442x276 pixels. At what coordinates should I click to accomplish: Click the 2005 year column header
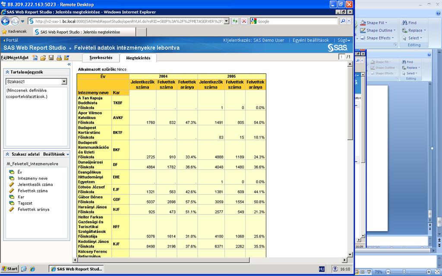(231, 76)
